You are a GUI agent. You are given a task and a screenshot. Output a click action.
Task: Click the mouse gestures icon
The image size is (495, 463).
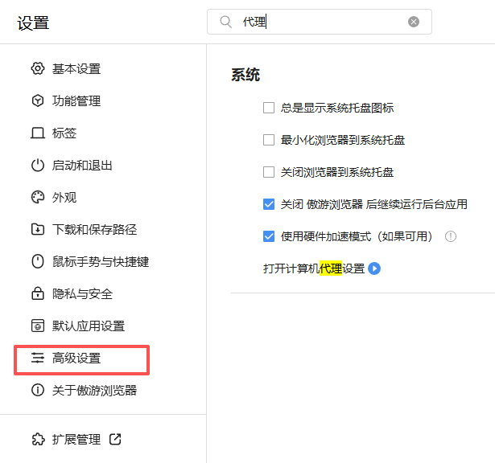coord(37,262)
